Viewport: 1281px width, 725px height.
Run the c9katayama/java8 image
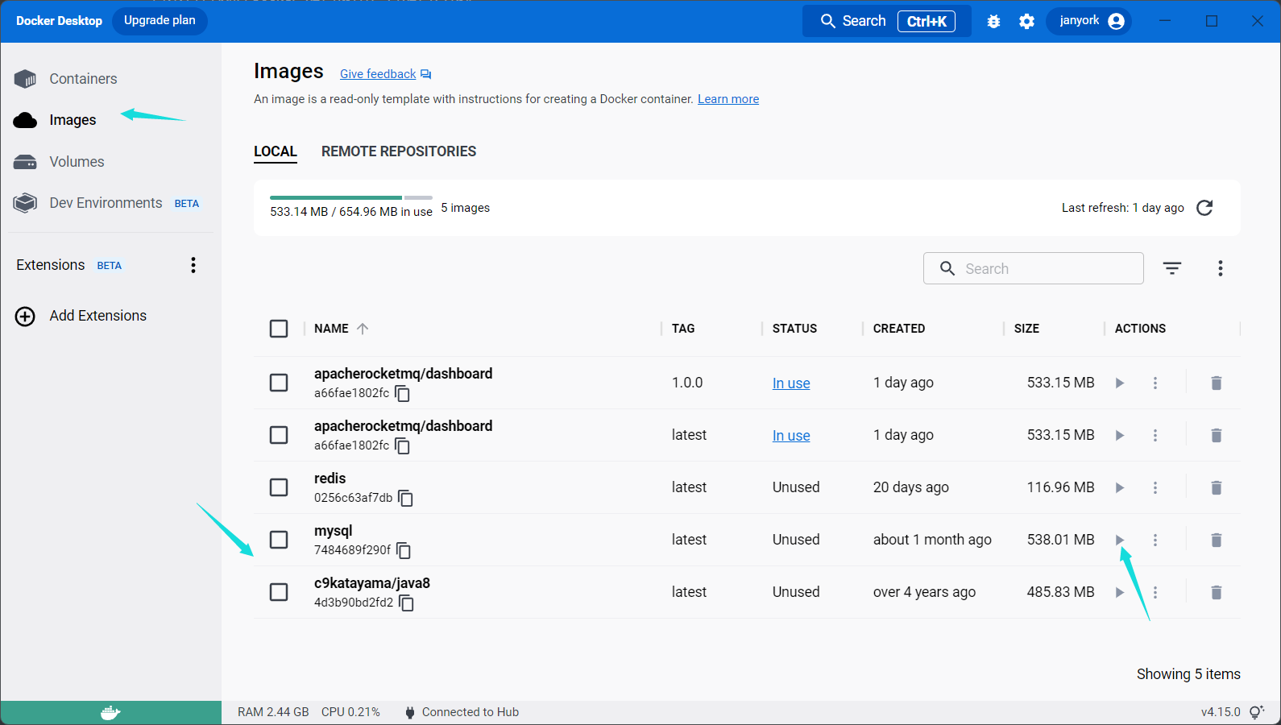[1120, 593]
